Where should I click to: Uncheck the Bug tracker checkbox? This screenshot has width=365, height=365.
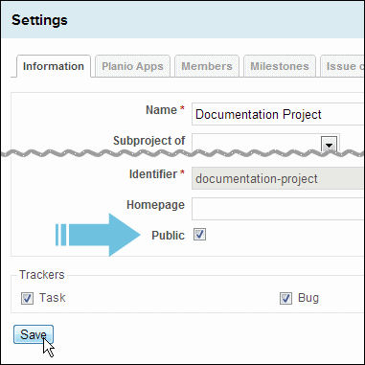pyautogui.click(x=285, y=298)
